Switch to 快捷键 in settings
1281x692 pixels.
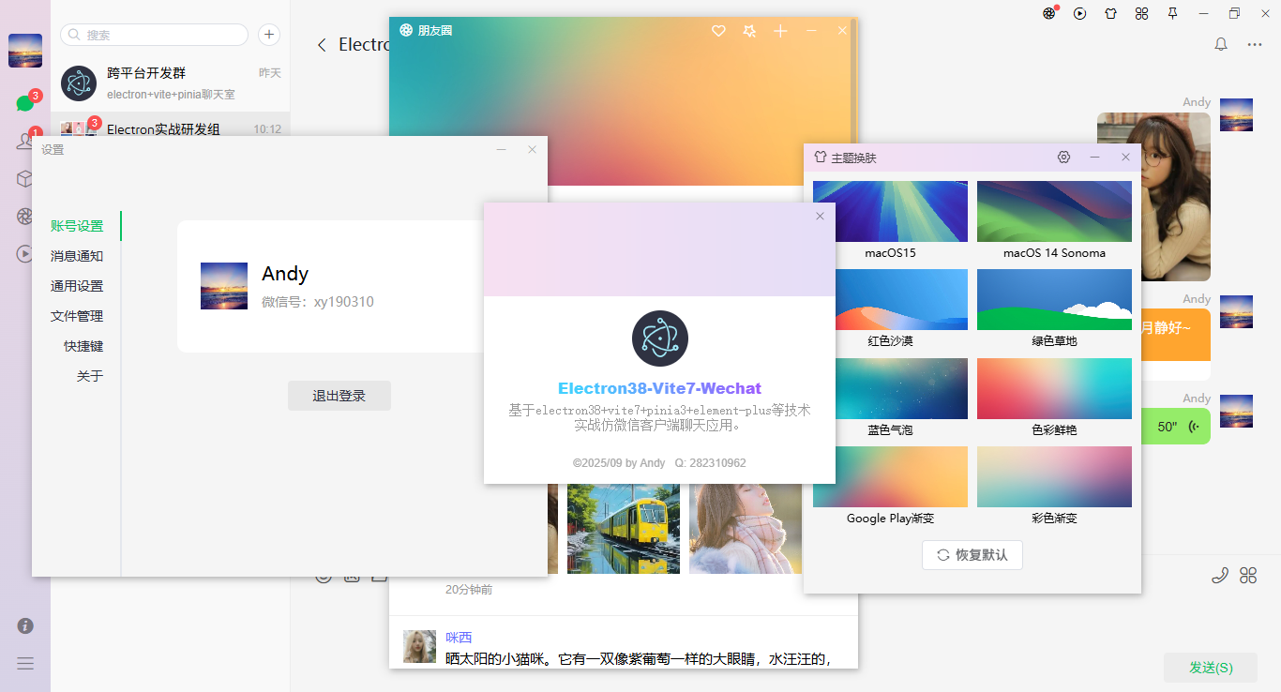[x=83, y=346]
